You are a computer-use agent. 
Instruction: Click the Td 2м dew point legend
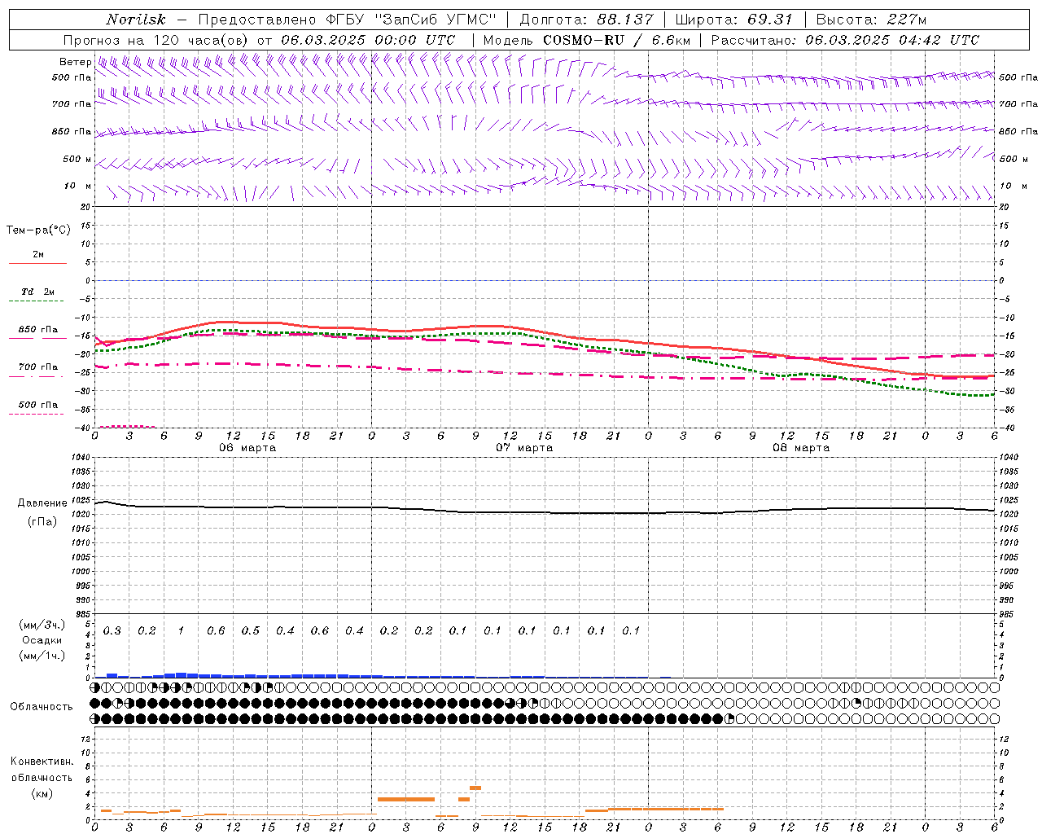point(38,292)
